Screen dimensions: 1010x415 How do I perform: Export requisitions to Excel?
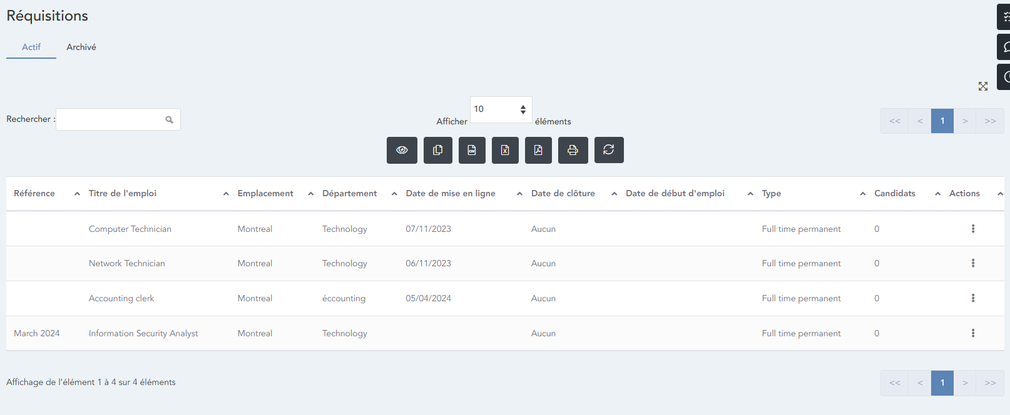[505, 150]
